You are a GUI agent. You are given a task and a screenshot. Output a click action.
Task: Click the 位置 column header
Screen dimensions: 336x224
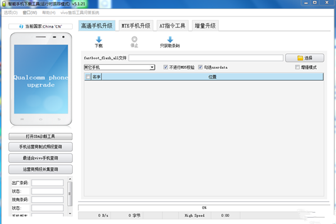pyautogui.click(x=212, y=77)
